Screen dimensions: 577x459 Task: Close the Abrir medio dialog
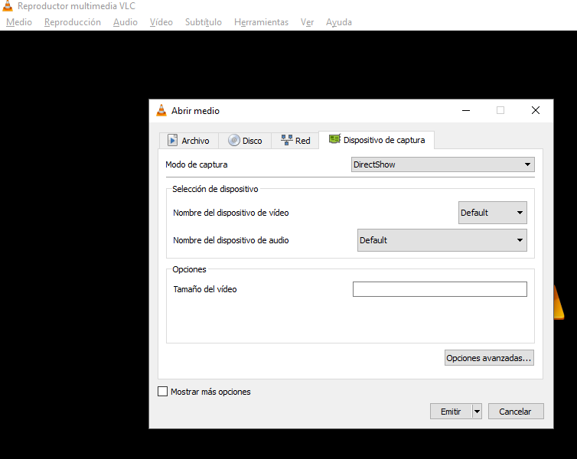coord(536,110)
